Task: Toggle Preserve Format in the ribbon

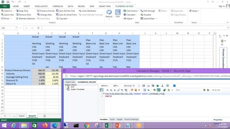Action: [46, 11]
